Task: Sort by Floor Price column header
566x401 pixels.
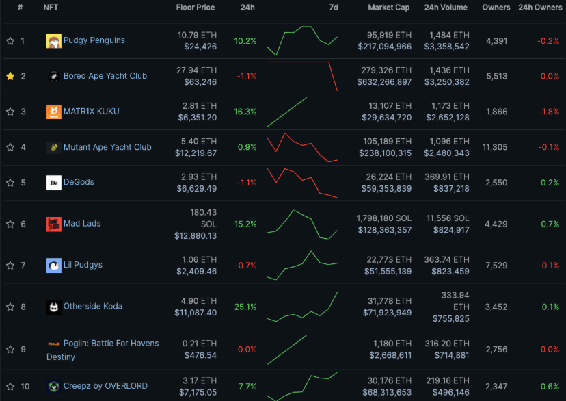Action: (195, 8)
